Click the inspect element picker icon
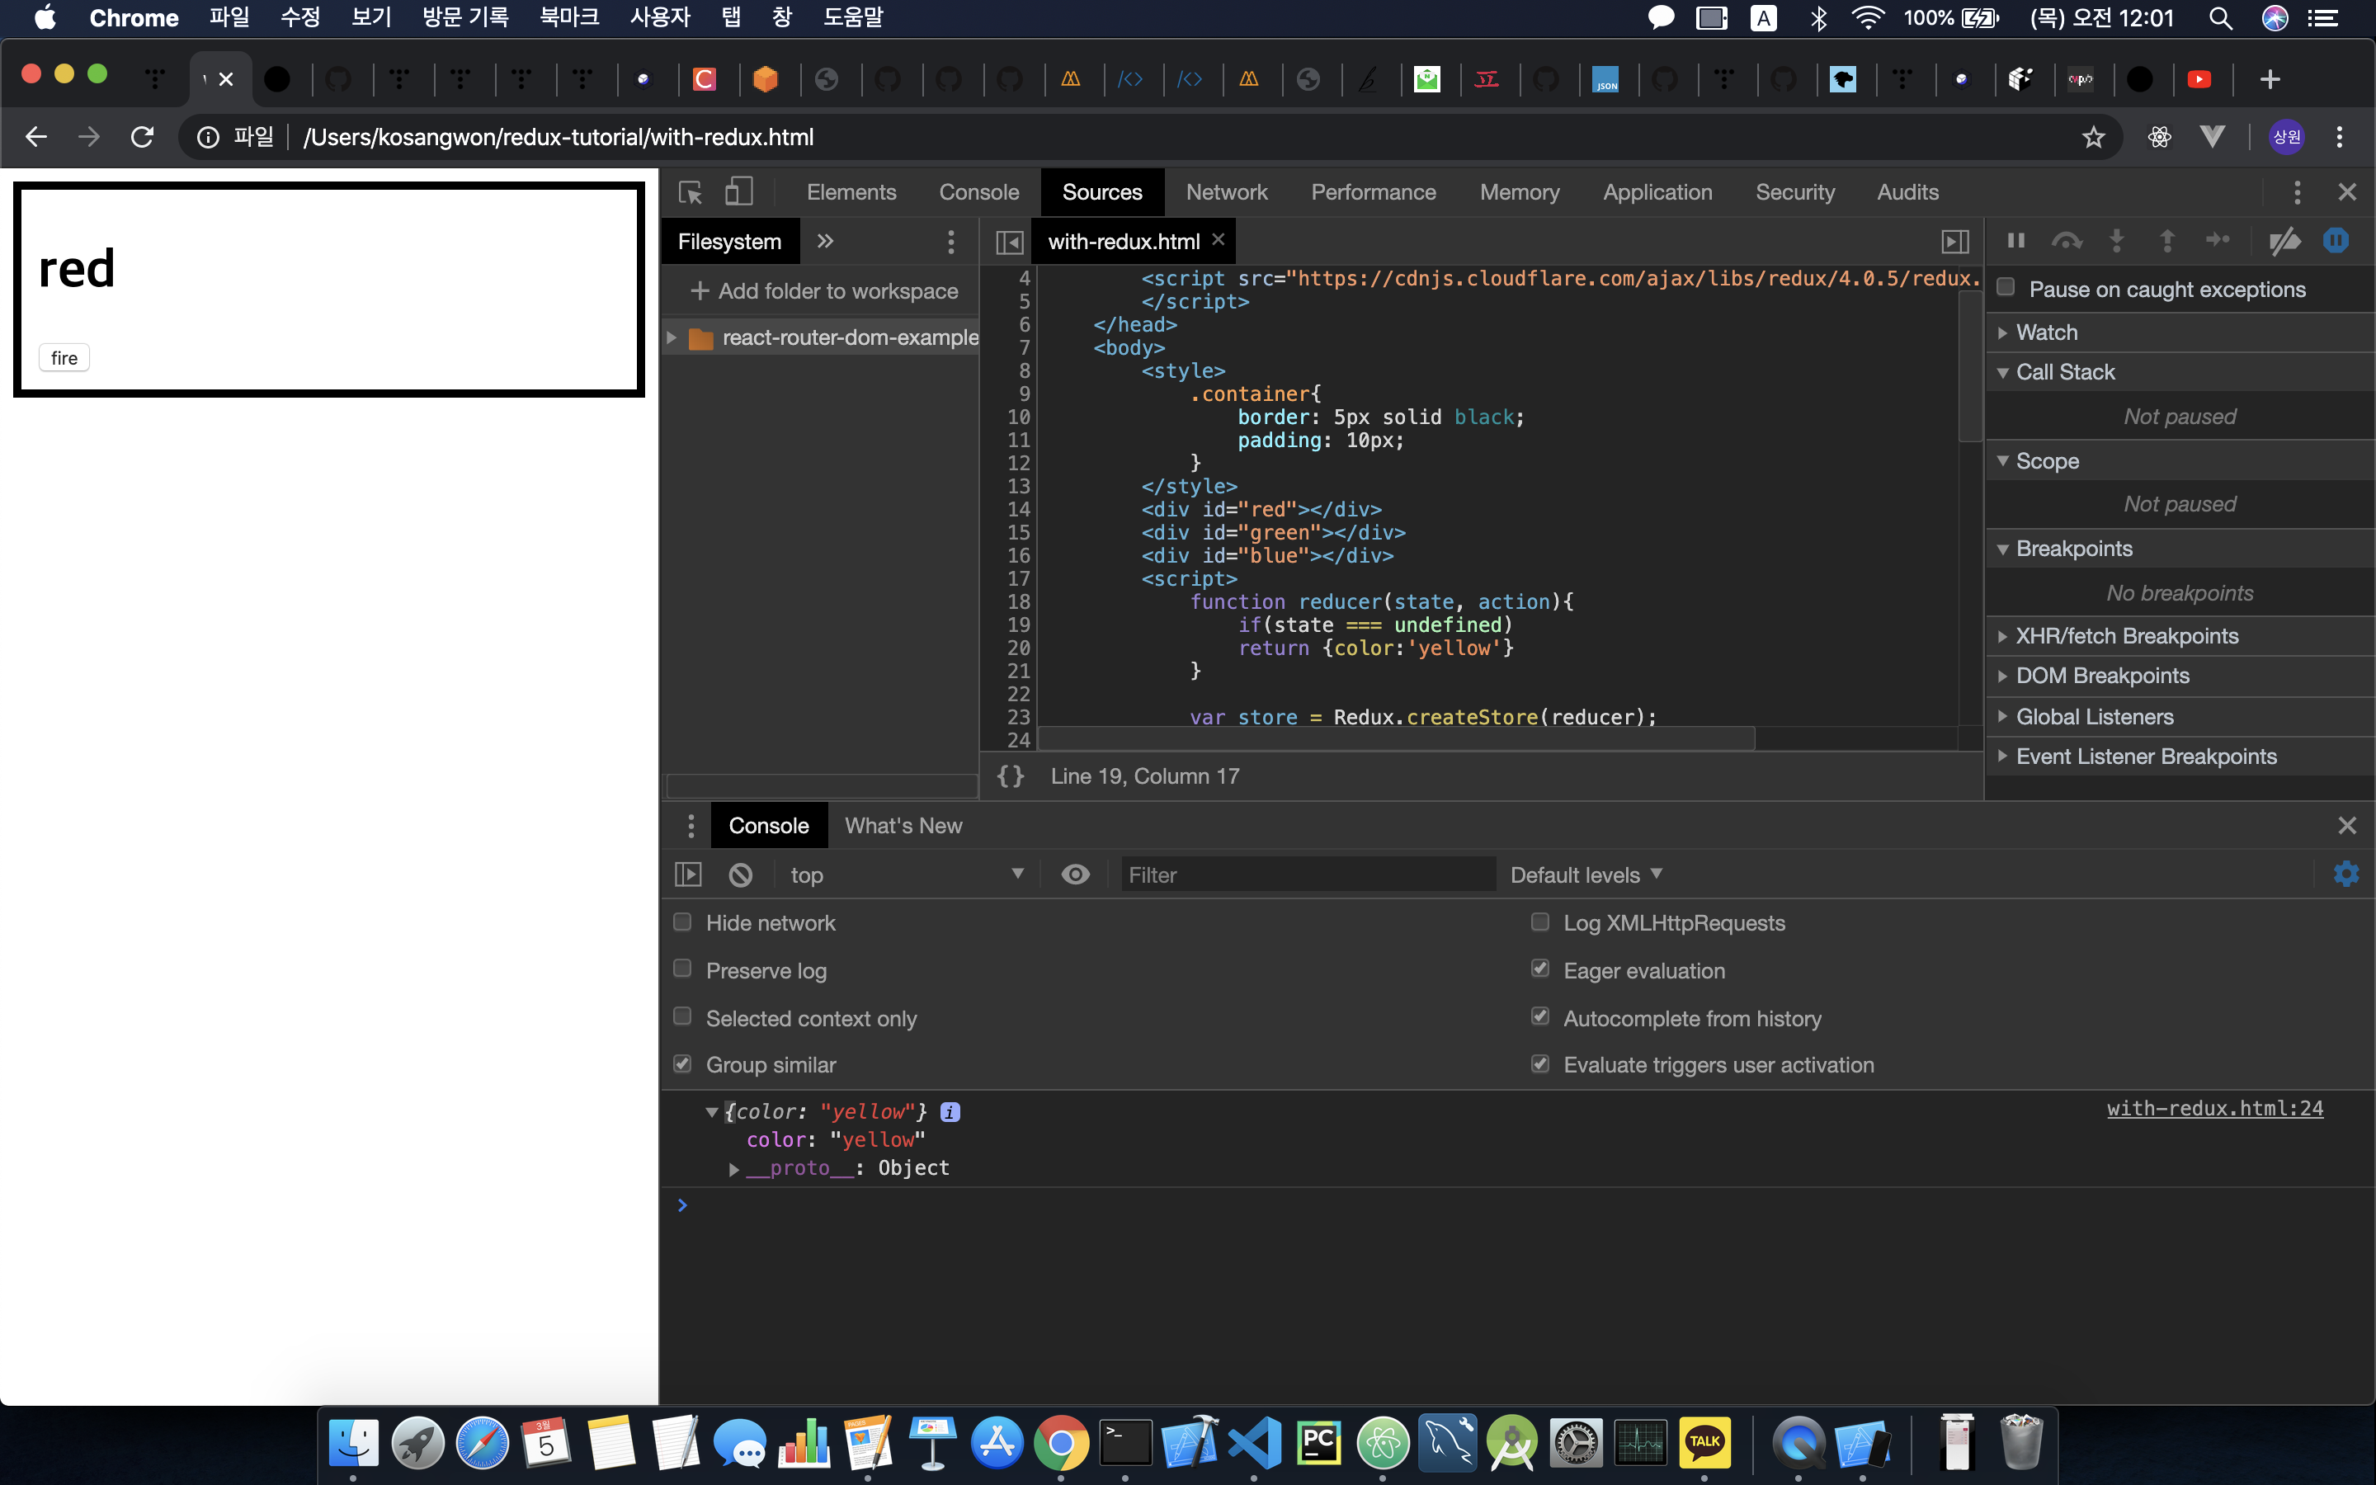This screenshot has height=1485, width=2376. 691,192
